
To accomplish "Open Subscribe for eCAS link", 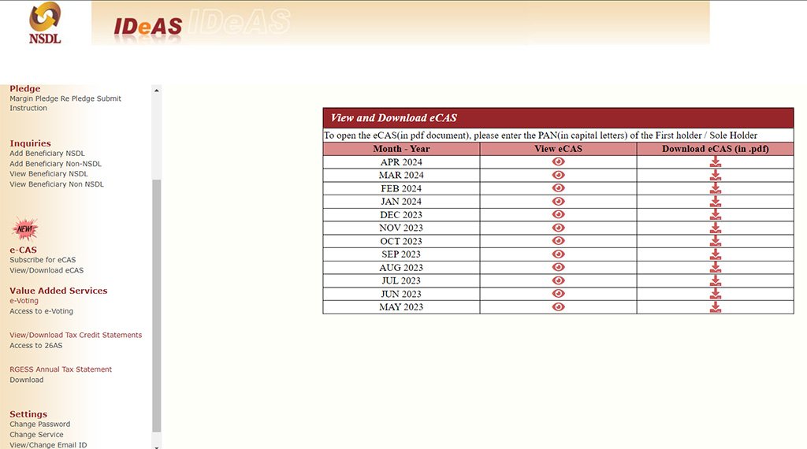I will [x=43, y=260].
